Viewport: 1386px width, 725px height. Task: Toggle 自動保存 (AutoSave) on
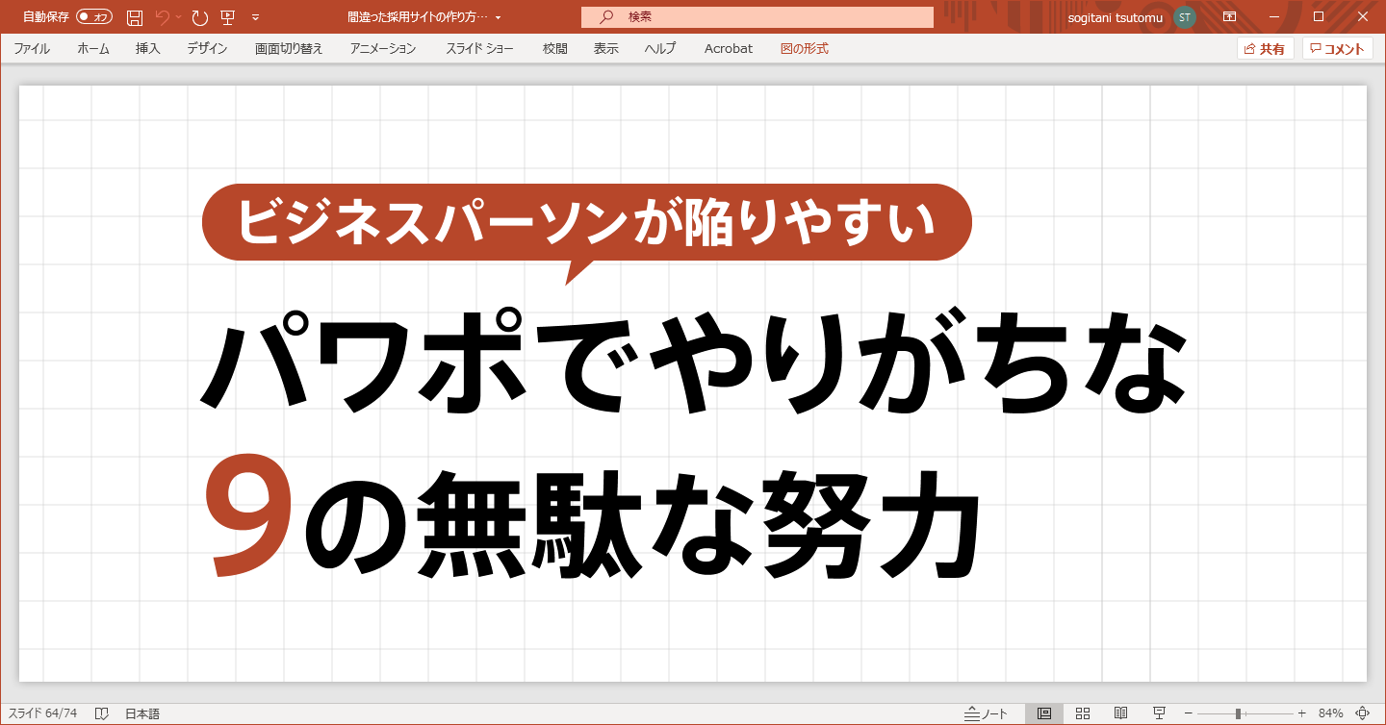92,16
